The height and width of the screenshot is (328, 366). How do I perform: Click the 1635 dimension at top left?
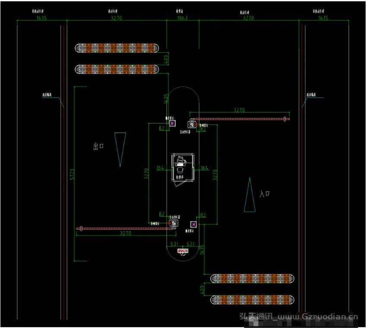[42, 18]
